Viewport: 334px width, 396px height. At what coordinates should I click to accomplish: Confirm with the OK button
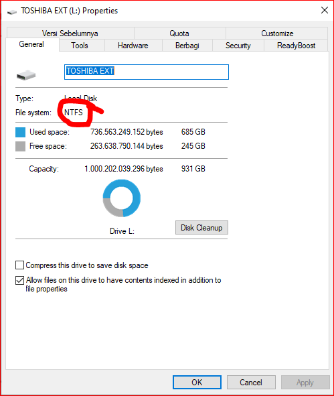(197, 382)
